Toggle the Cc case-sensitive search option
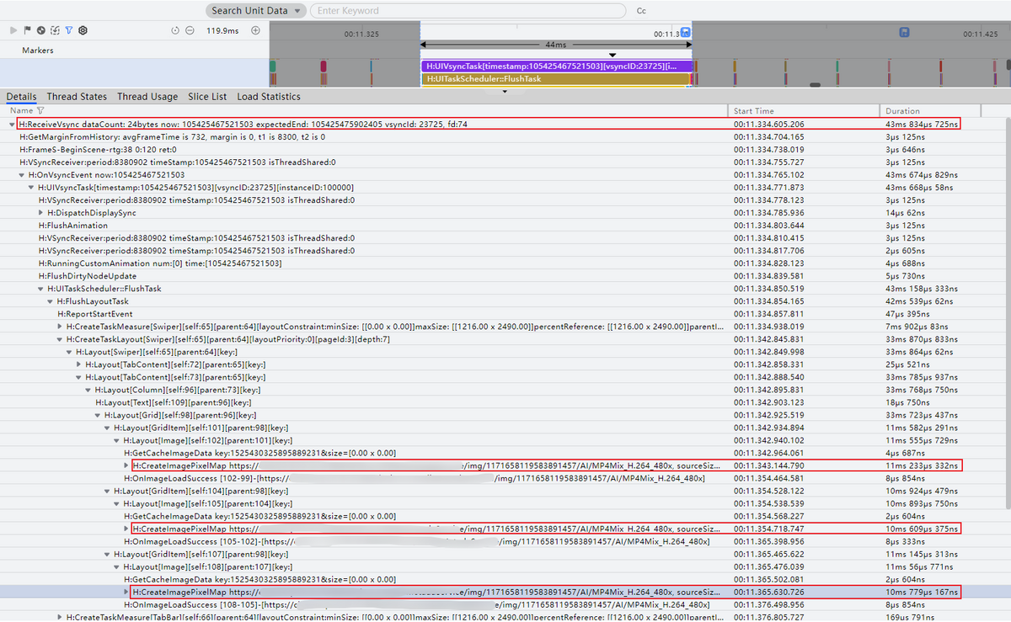Viewport: 1011px width, 622px height. 641,11
